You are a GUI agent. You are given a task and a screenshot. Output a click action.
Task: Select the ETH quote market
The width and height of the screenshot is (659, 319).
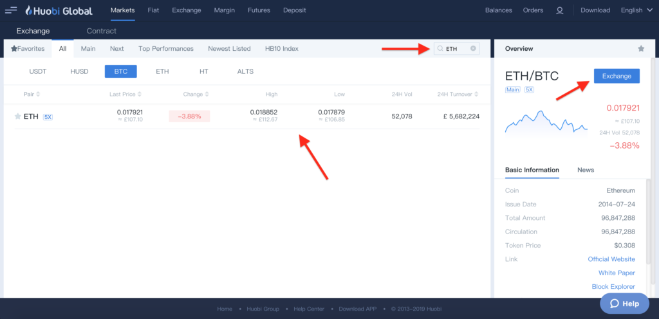(162, 71)
